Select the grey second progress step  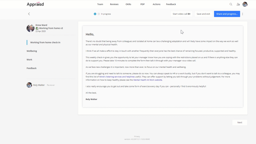pyautogui.click(x=99, y=14)
